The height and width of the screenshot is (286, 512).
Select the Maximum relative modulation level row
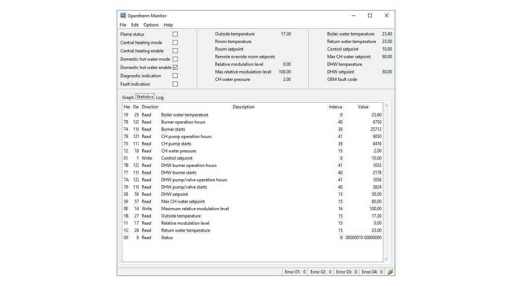252,209
